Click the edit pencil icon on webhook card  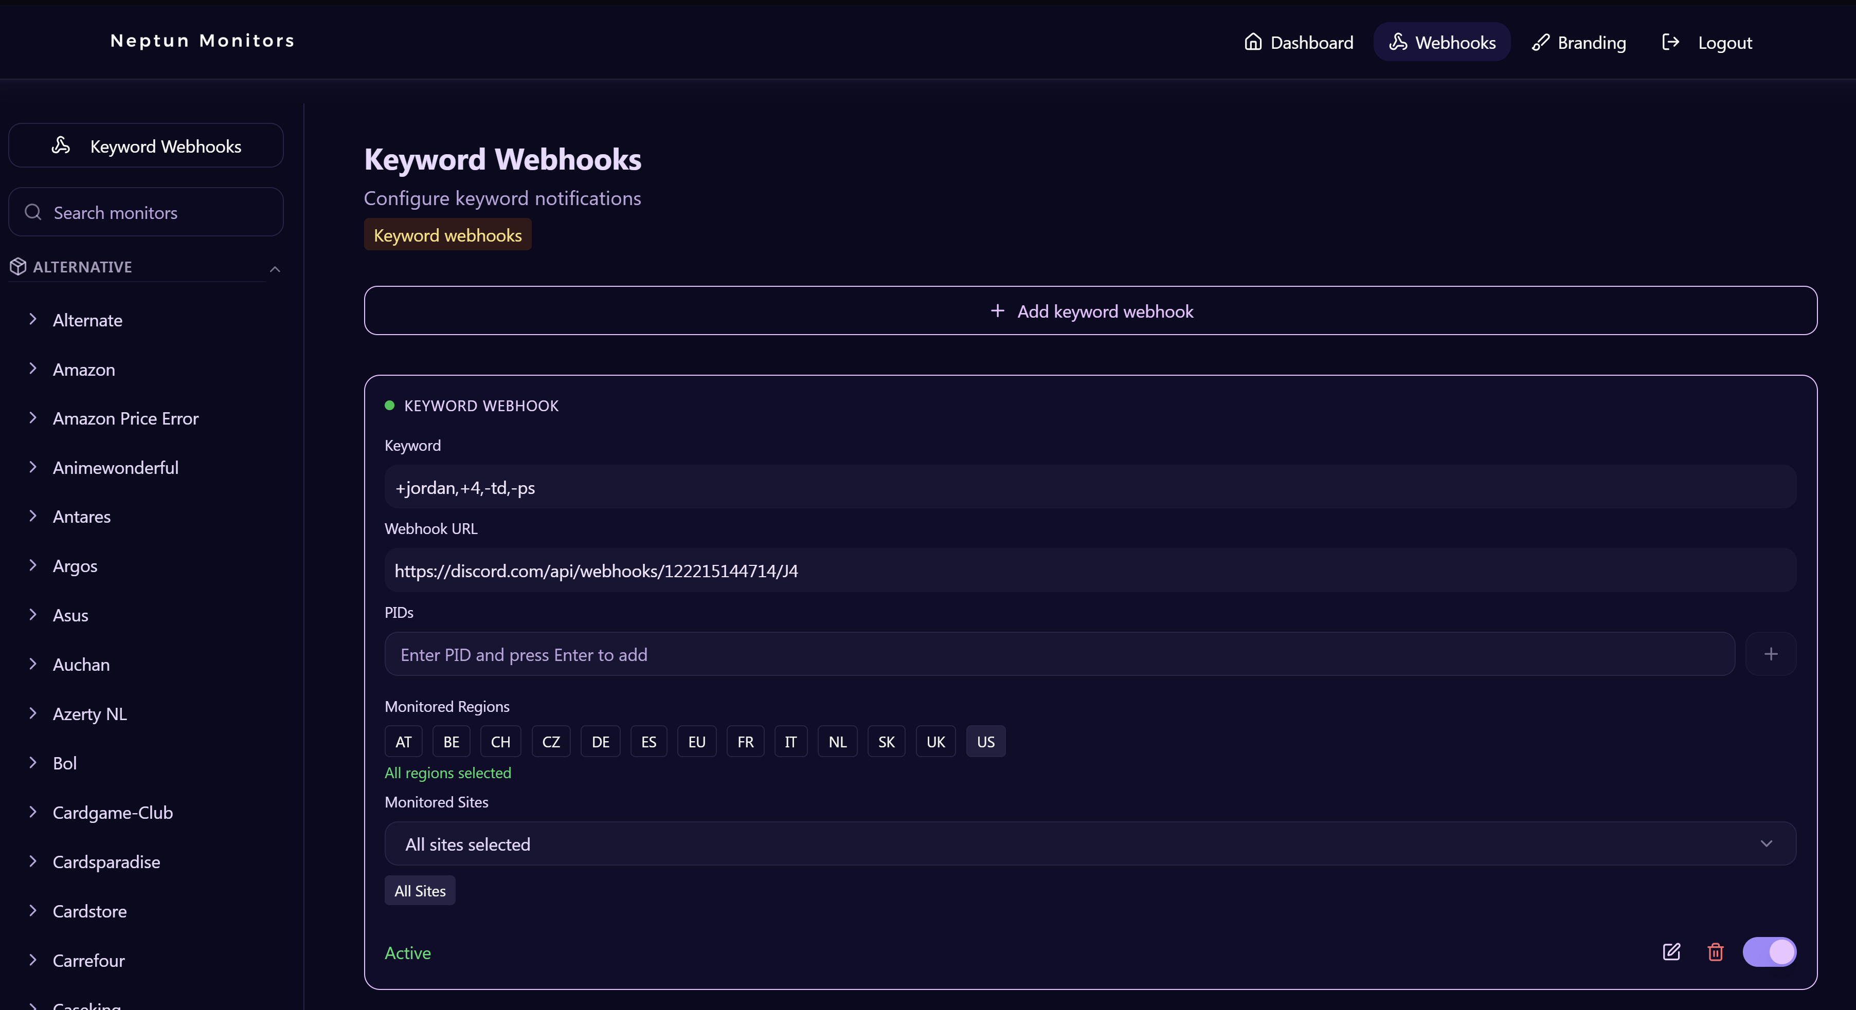tap(1671, 952)
